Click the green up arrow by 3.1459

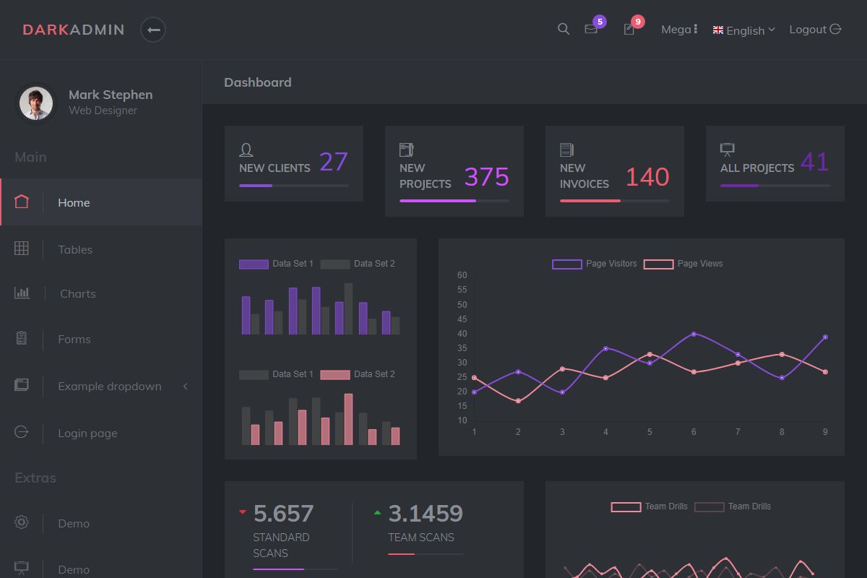[x=377, y=512]
